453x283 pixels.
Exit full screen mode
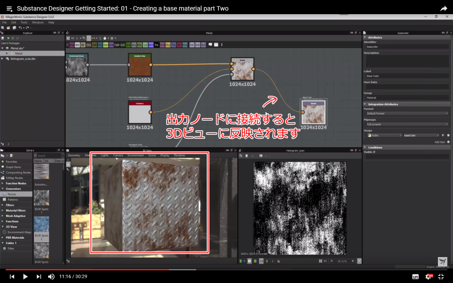(x=441, y=277)
